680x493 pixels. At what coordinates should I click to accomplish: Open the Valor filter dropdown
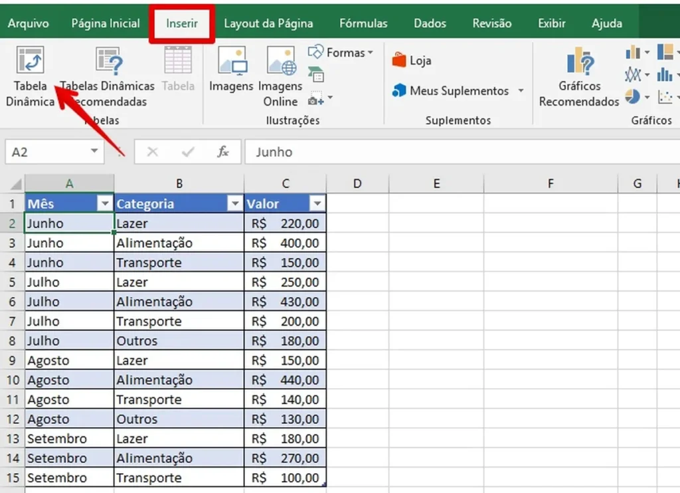(x=317, y=203)
